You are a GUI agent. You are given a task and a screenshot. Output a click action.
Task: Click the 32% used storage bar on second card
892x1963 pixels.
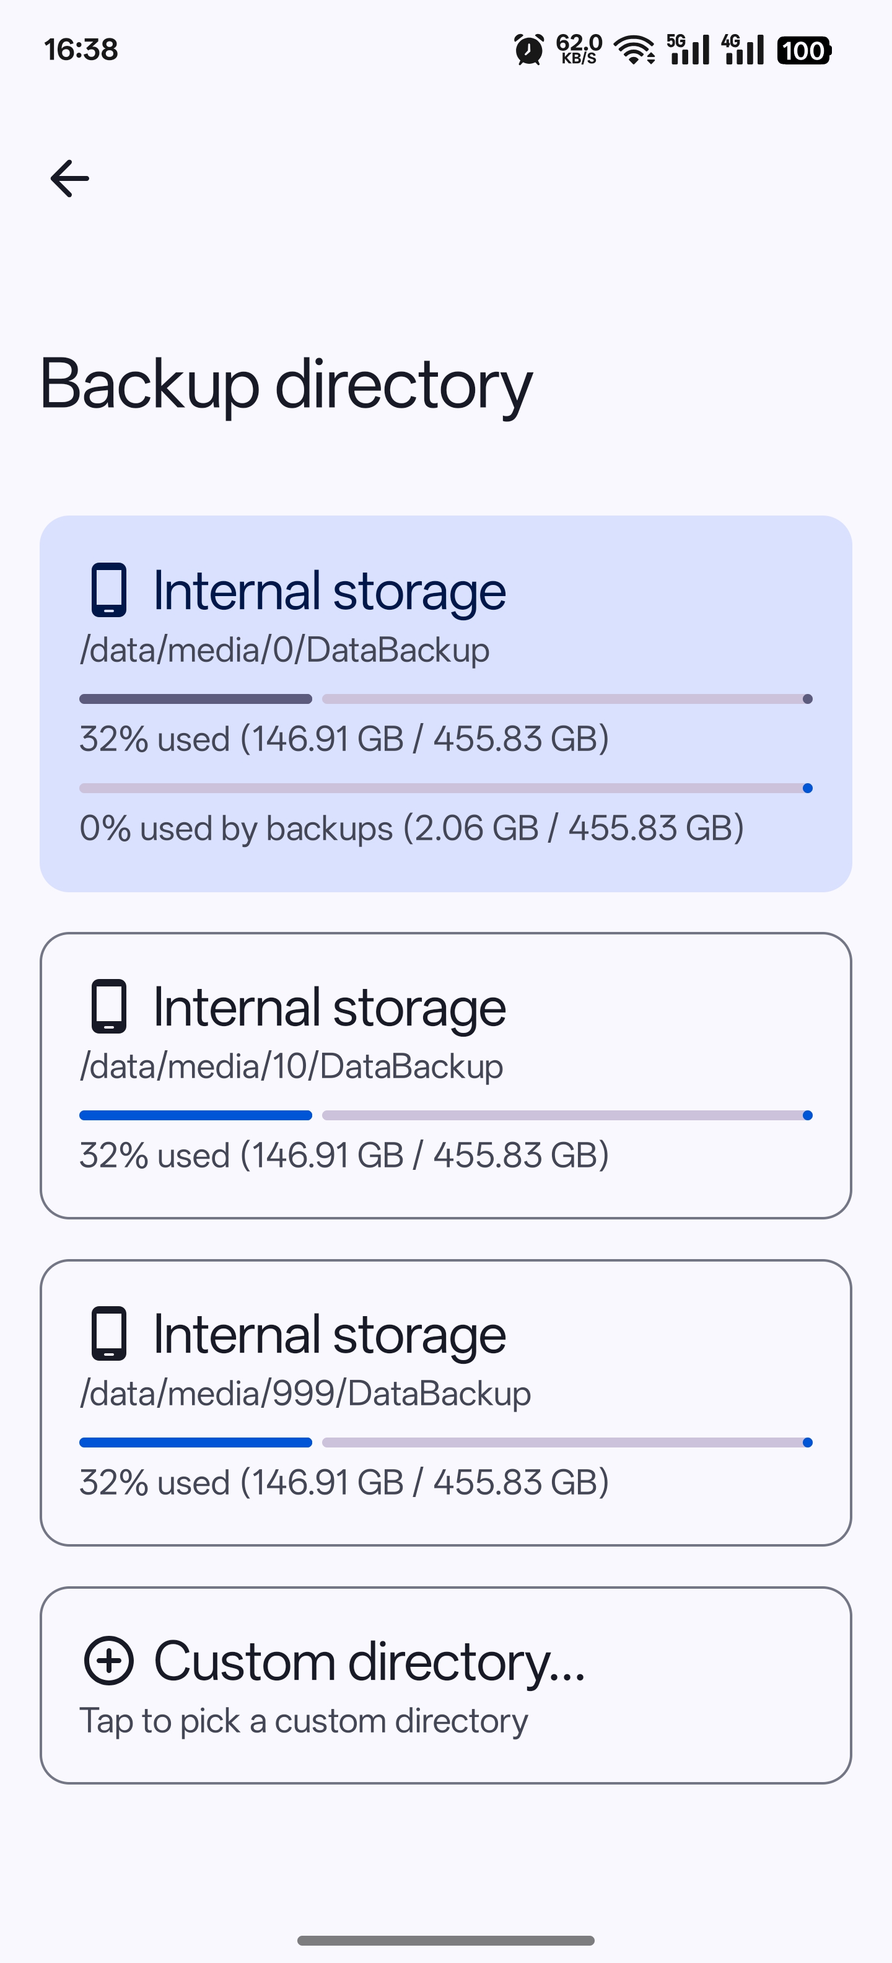pos(445,1115)
